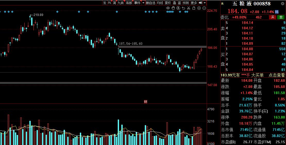Click the large 184.08 latest price

(237, 11)
